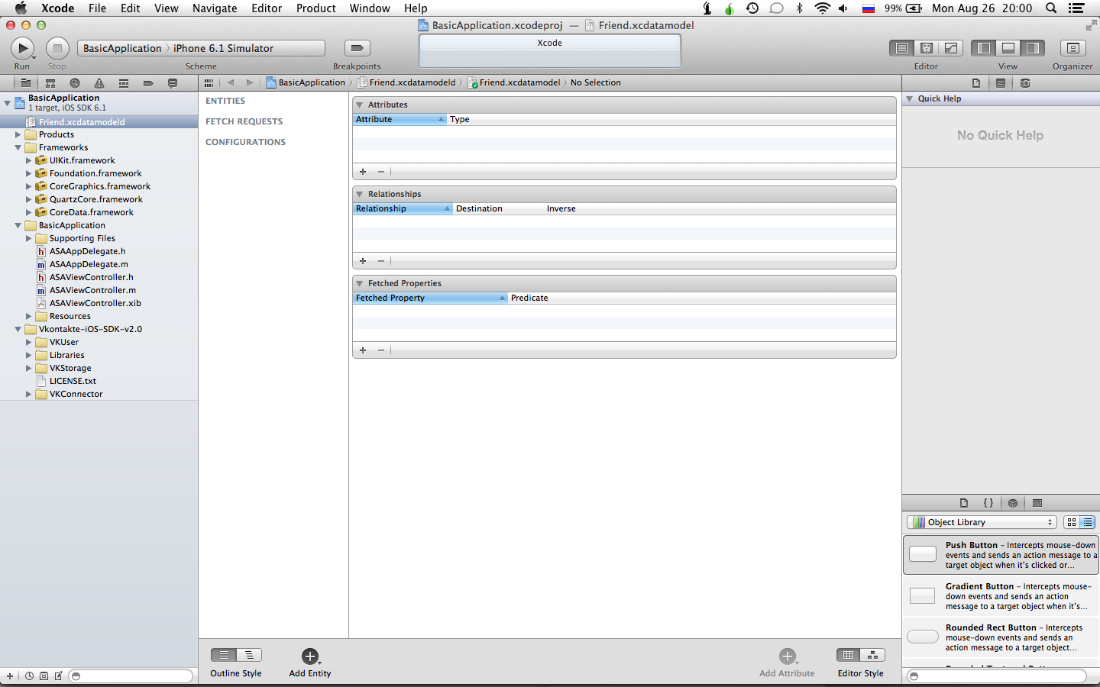This screenshot has height=687, width=1100.
Task: Select LICENSE.txt in the navigator
Action: (73, 381)
